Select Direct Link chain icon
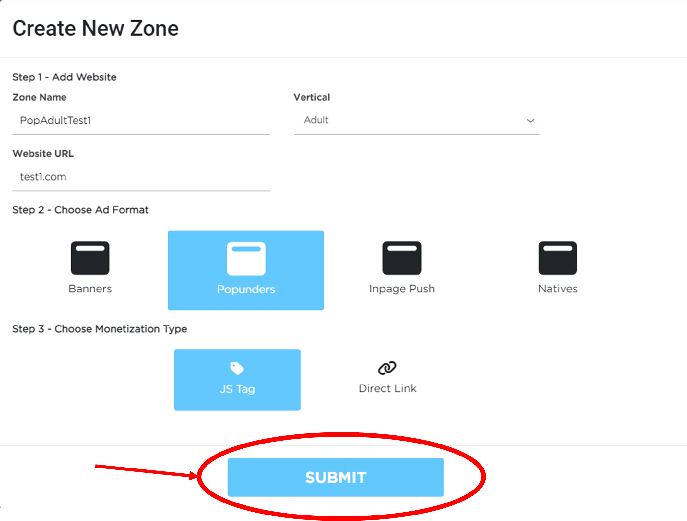Viewport: 687px width, 521px height. (x=387, y=368)
